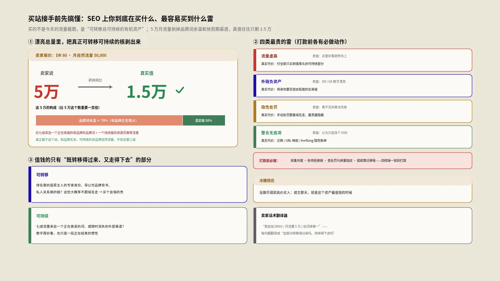Click the red 打款前必做： label

coord(268,161)
